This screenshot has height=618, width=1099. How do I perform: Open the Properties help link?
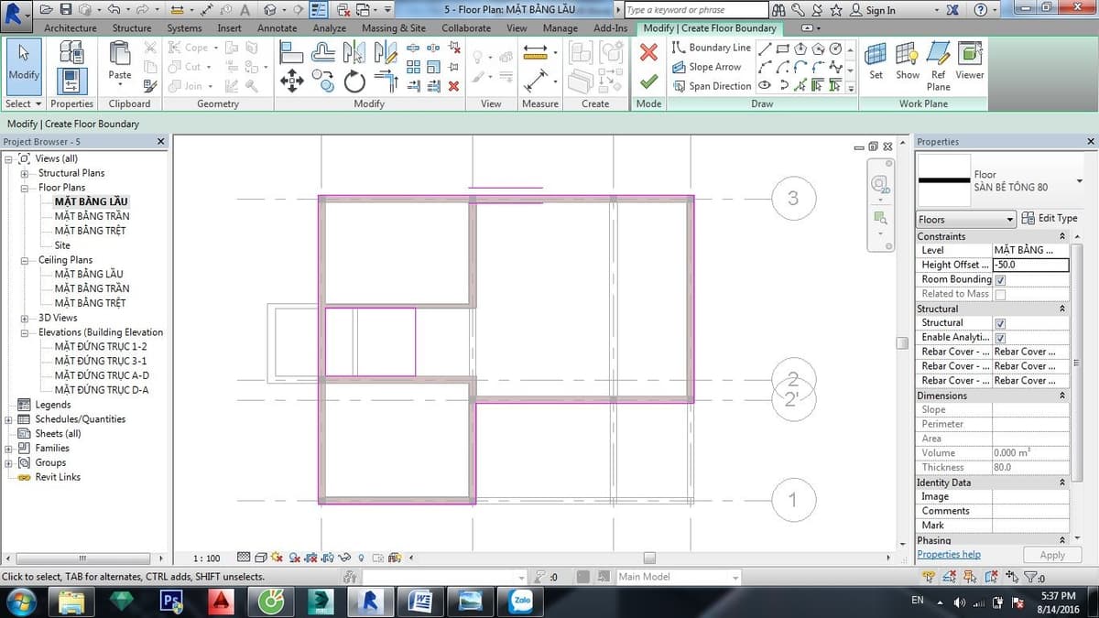pyautogui.click(x=949, y=555)
